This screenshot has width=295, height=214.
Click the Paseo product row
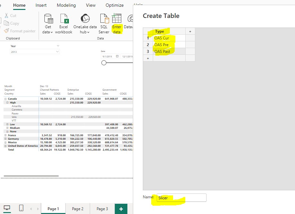[15, 113]
